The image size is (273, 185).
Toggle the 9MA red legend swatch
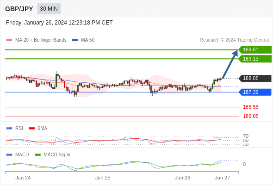coord(31,129)
